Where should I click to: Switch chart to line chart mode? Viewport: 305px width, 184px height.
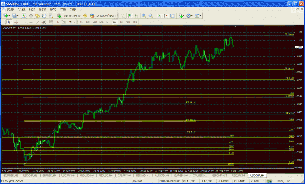tap(136, 16)
